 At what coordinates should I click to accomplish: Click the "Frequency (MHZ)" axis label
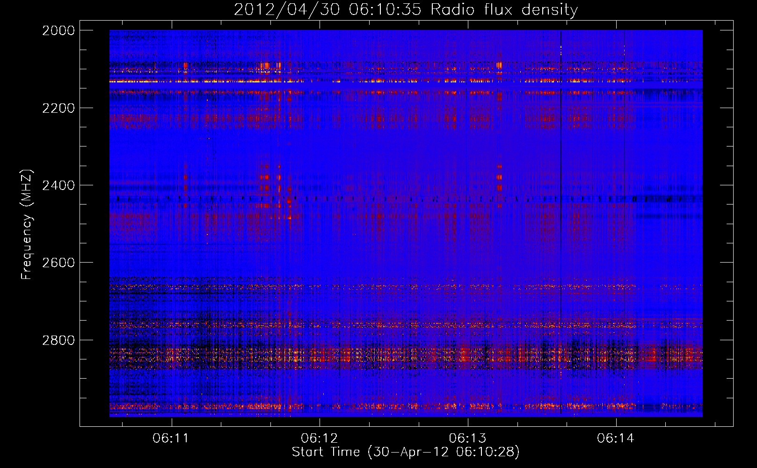point(27,225)
